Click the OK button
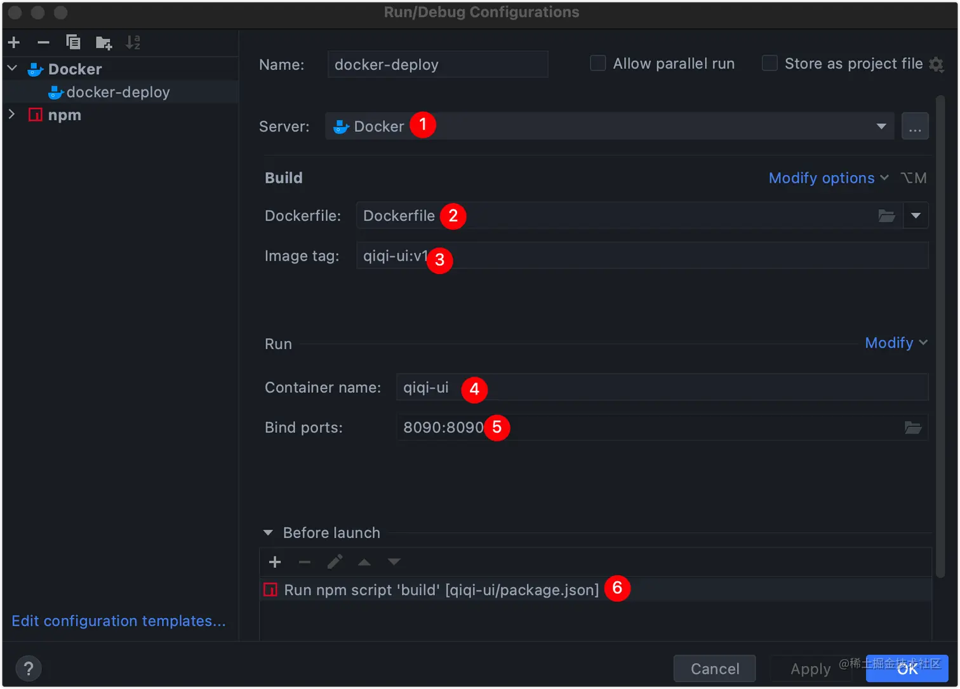The width and height of the screenshot is (960, 689). point(907,669)
